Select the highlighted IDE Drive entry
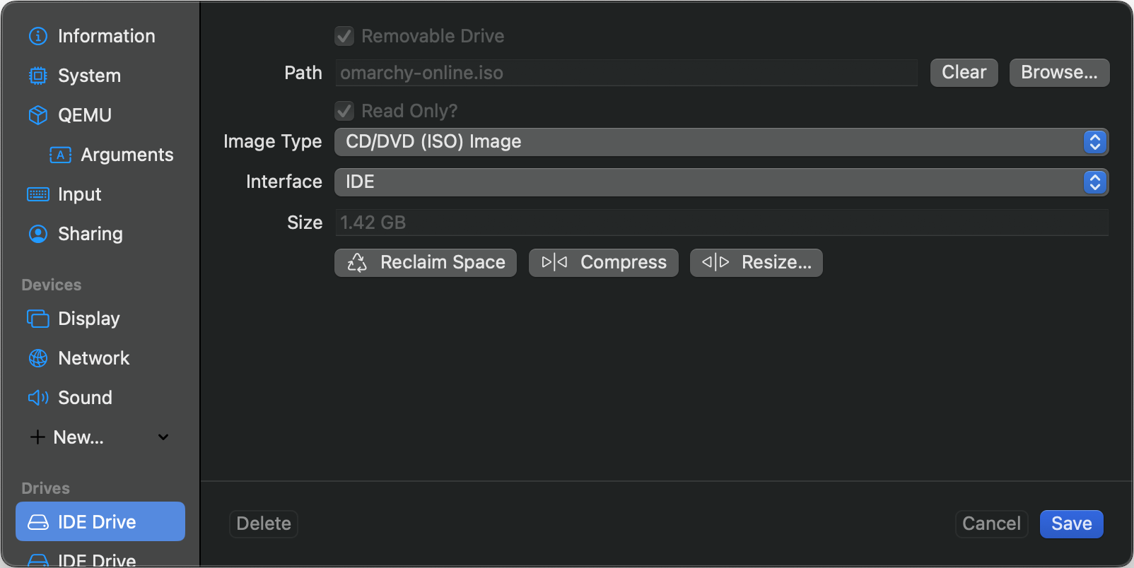Image resolution: width=1134 pixels, height=568 pixels. pos(100,521)
